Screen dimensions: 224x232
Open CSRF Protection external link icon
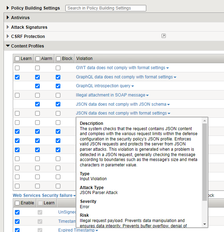(x=163, y=36)
